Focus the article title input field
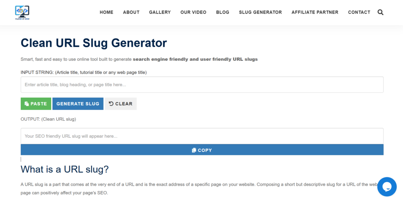The height and width of the screenshot is (201, 403). point(202,85)
